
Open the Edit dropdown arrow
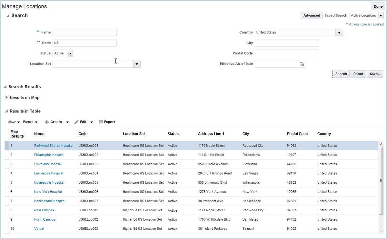(92, 122)
